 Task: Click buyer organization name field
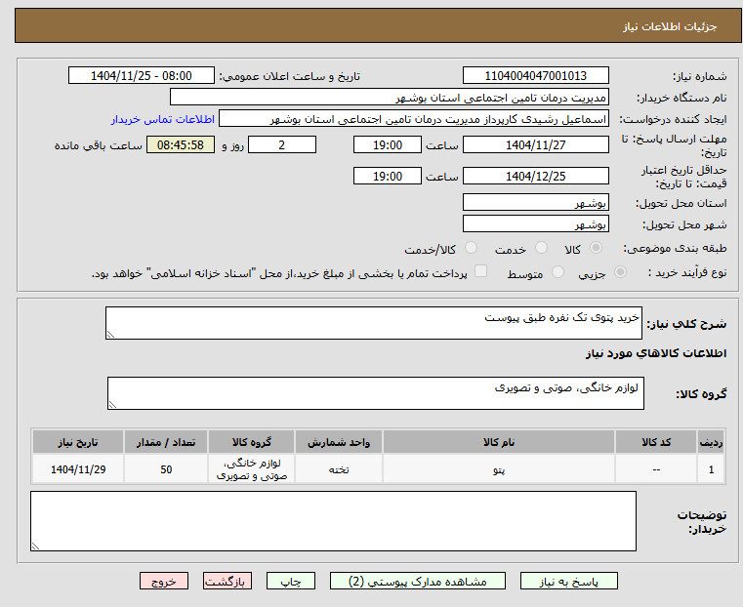point(390,98)
